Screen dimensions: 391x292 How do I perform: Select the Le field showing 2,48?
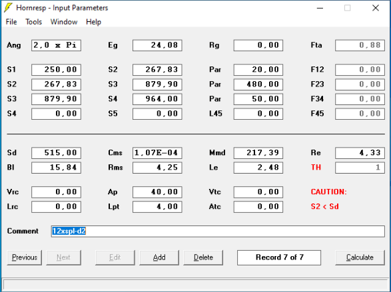(258, 168)
